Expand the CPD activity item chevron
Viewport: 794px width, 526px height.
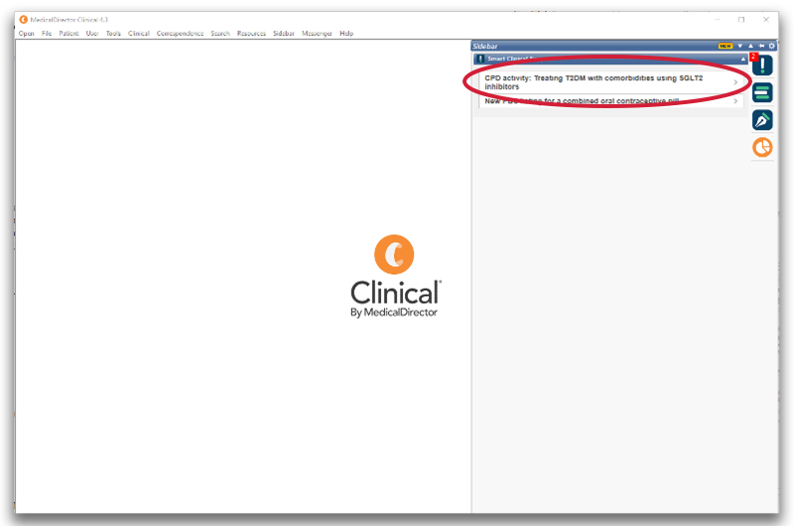click(x=735, y=82)
